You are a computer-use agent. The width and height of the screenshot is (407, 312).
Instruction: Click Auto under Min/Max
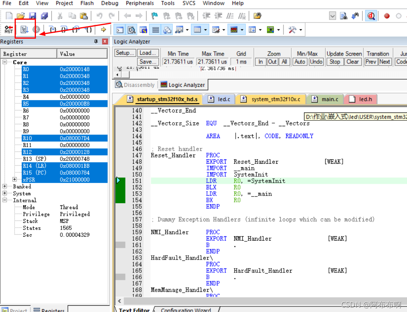(300, 62)
